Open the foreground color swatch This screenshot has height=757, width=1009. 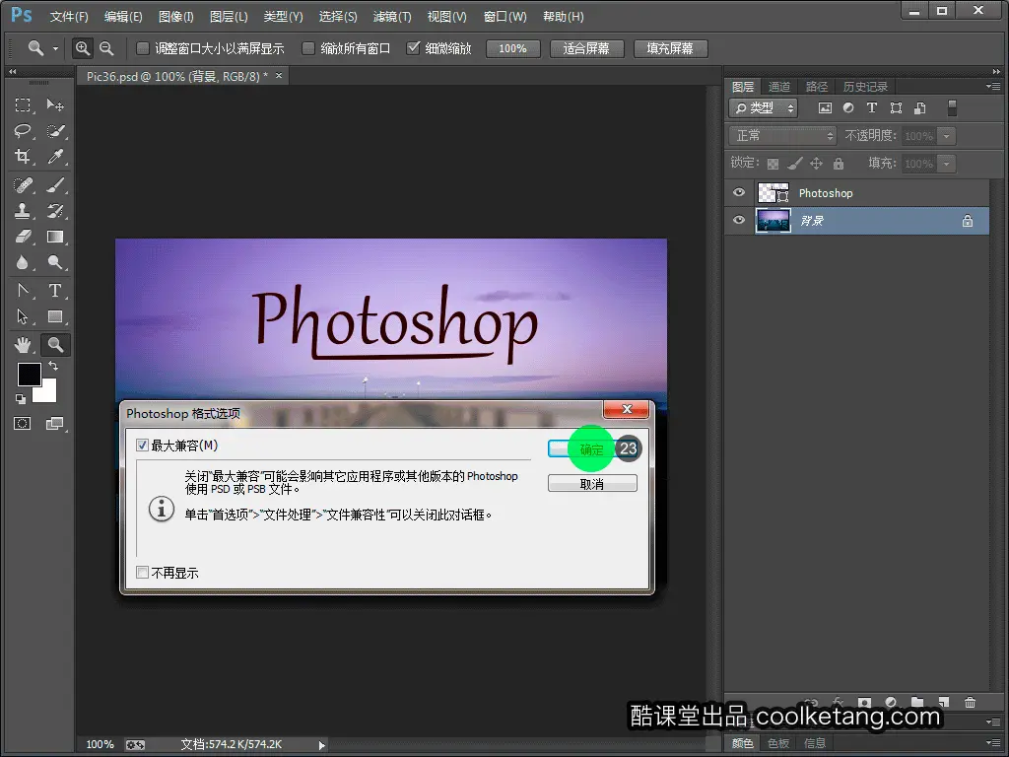pos(29,374)
